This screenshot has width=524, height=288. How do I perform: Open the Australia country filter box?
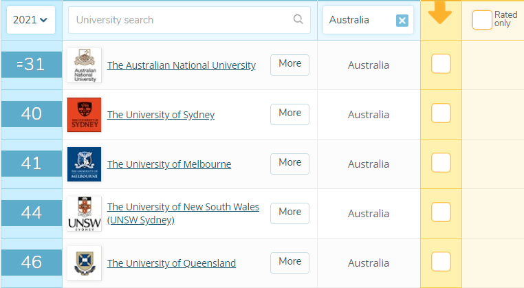tap(358, 20)
